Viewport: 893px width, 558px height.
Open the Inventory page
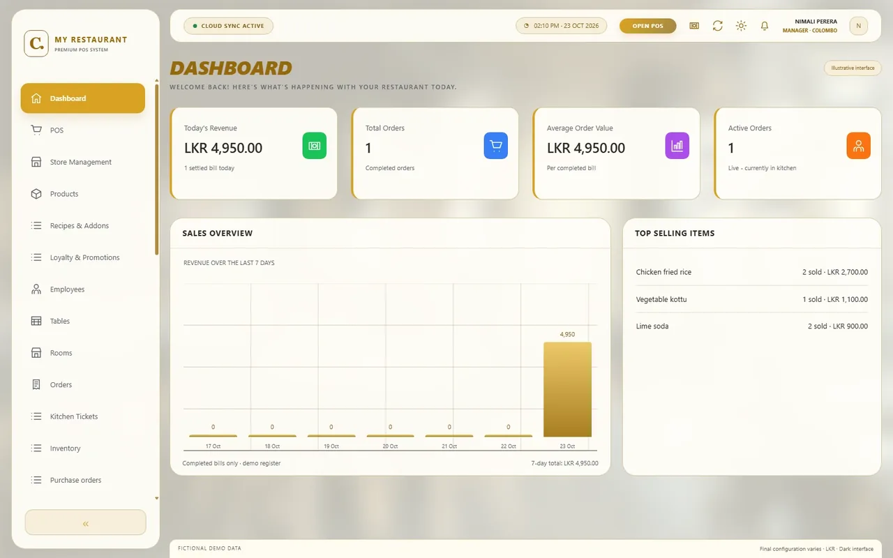pyautogui.click(x=83, y=448)
